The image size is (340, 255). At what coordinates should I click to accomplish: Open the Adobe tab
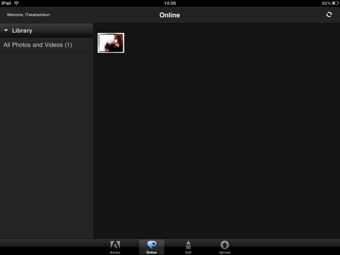tap(115, 247)
